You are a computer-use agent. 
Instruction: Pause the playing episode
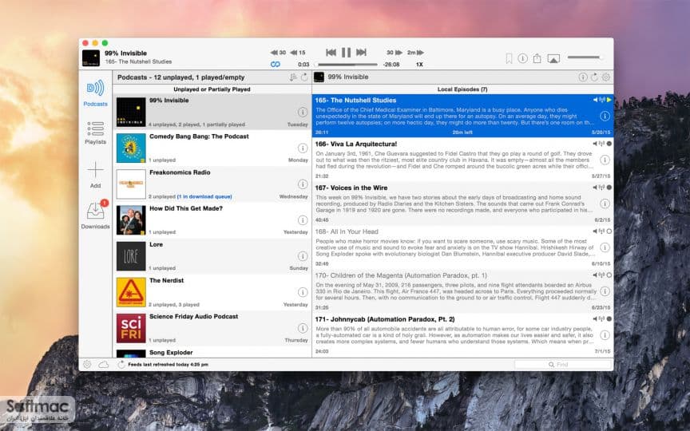point(347,53)
